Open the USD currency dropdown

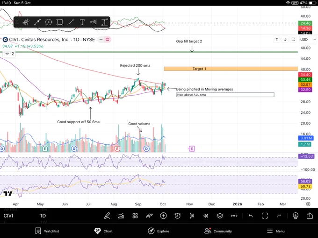304,40
